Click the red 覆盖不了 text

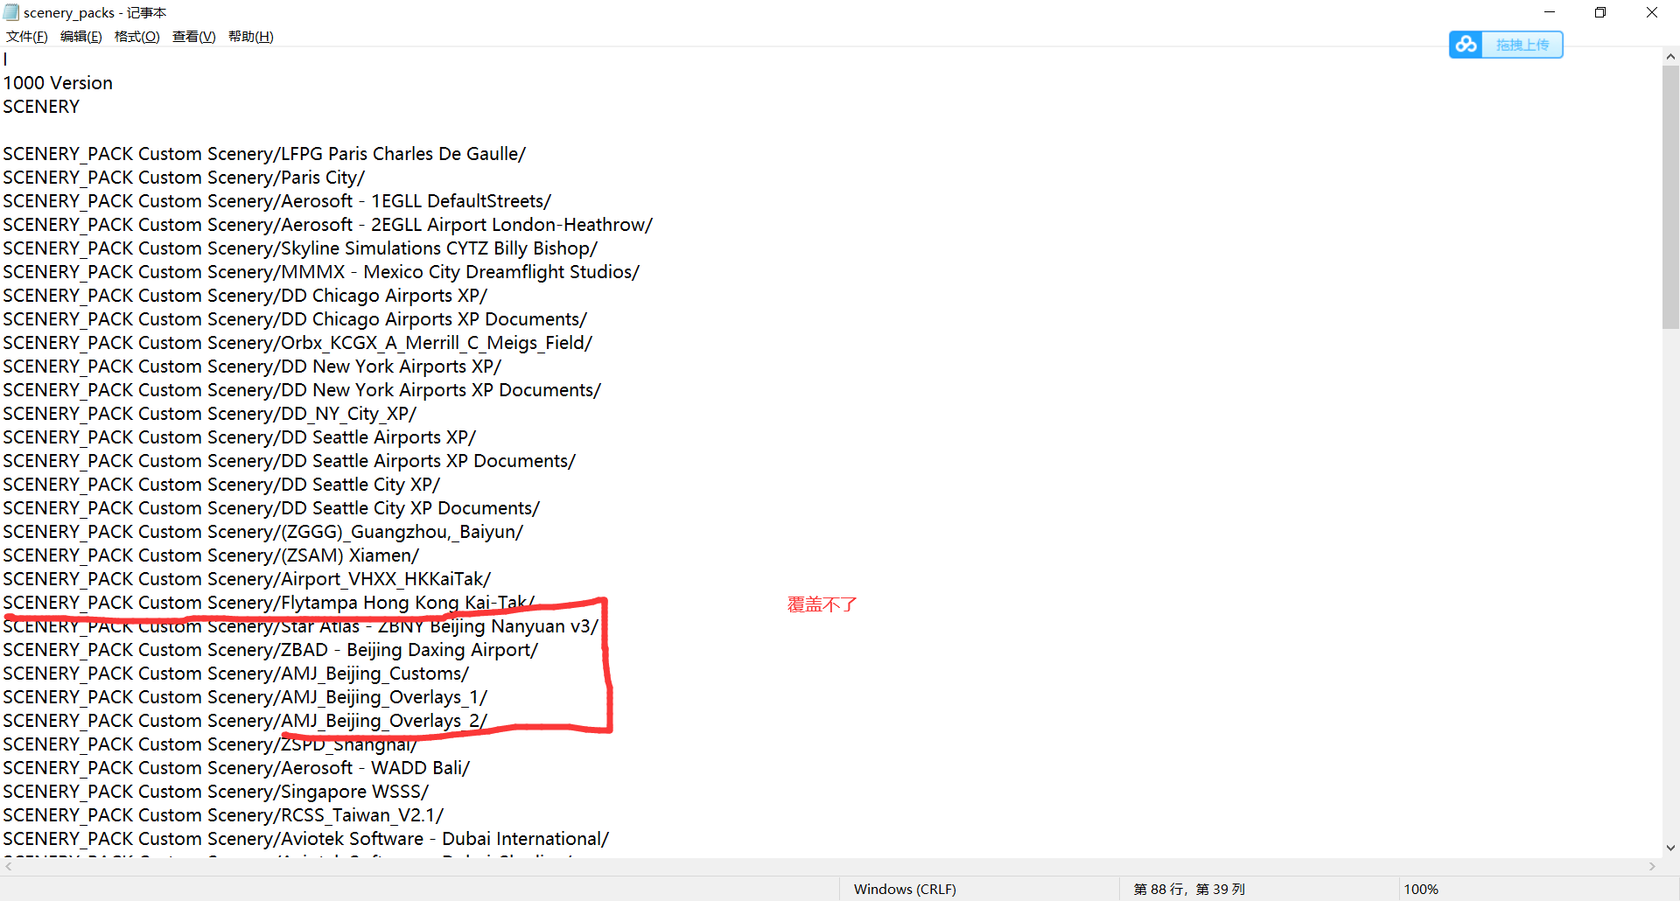point(822,604)
